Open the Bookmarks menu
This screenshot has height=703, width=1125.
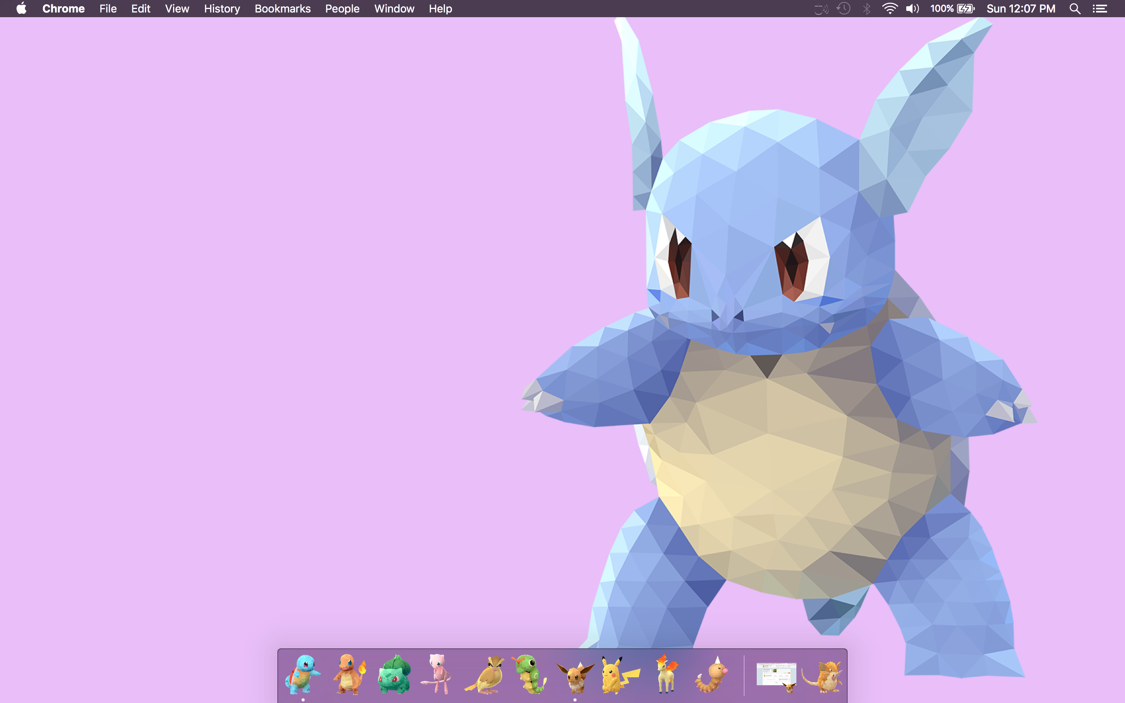click(282, 8)
